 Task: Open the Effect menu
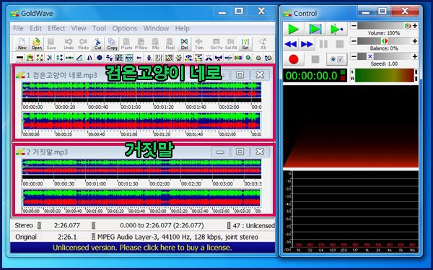click(56, 28)
